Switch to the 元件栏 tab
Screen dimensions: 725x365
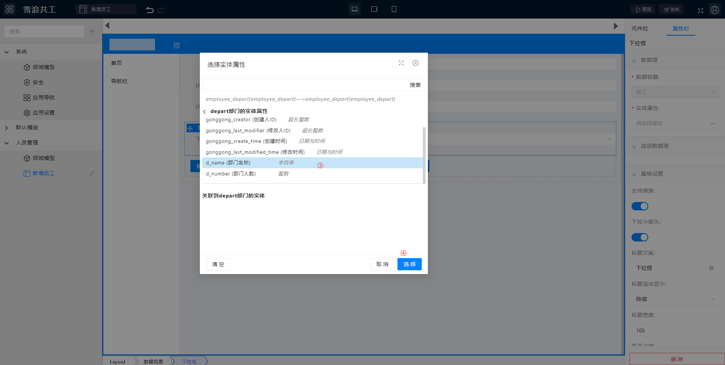click(640, 28)
